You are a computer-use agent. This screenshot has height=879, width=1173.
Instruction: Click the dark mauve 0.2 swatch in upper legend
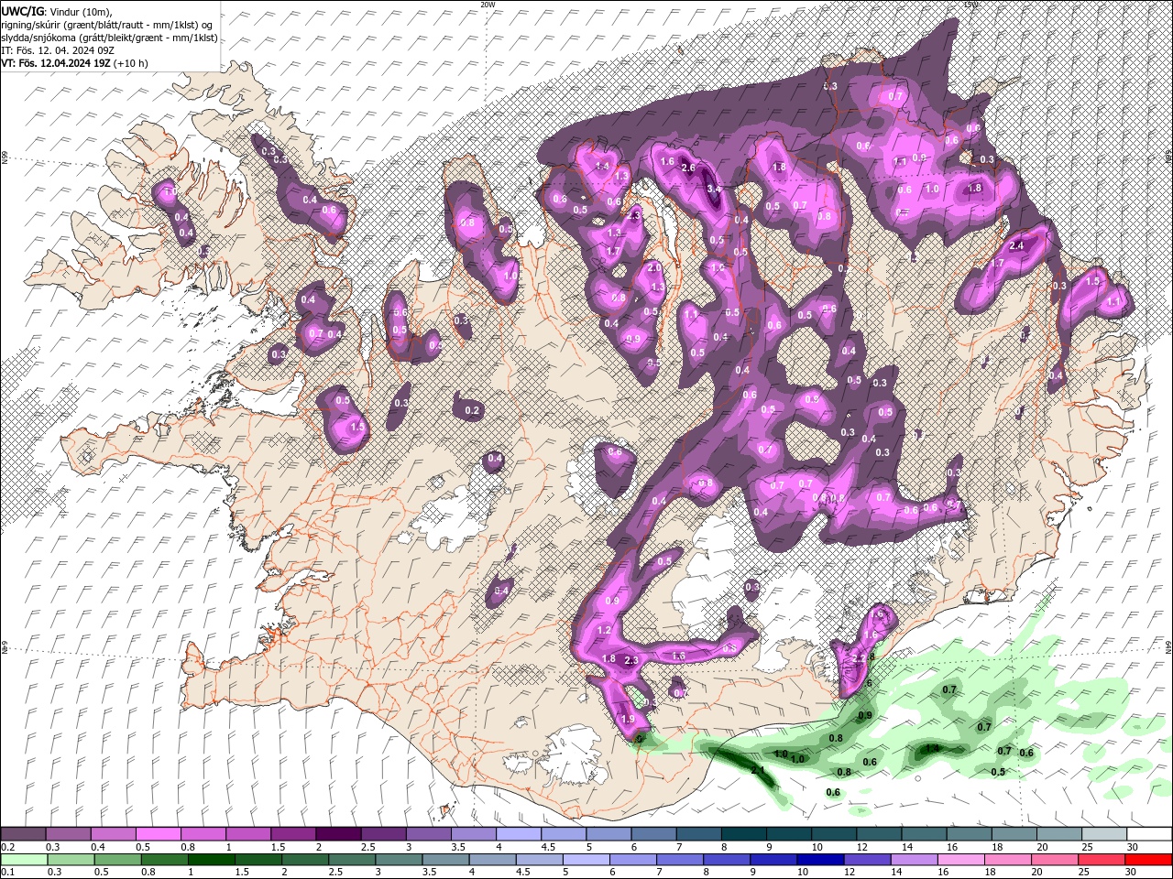coord(23,834)
